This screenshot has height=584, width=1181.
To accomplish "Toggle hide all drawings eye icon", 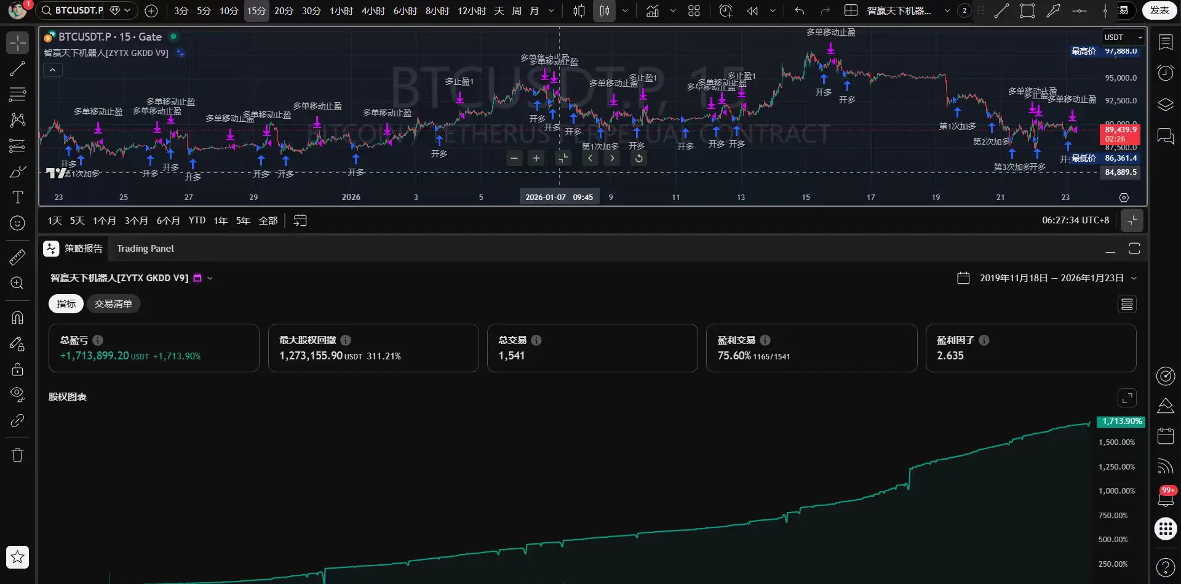I will (x=17, y=394).
